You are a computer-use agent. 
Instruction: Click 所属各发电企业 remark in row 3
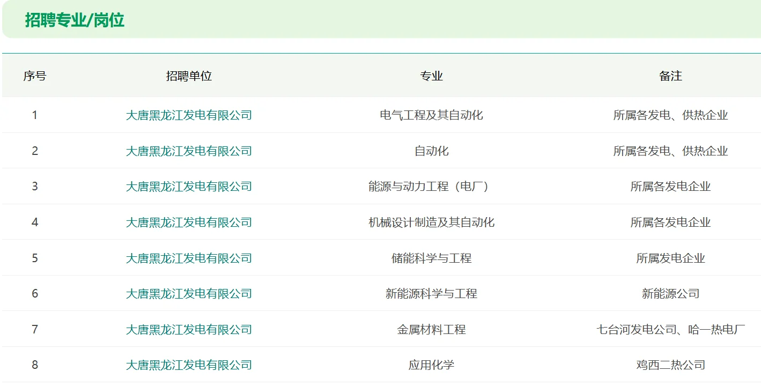(670, 186)
